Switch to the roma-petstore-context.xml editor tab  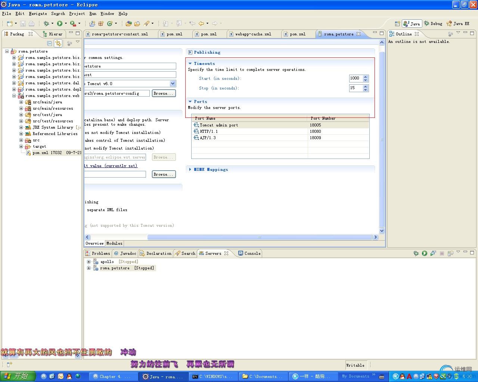(x=119, y=34)
